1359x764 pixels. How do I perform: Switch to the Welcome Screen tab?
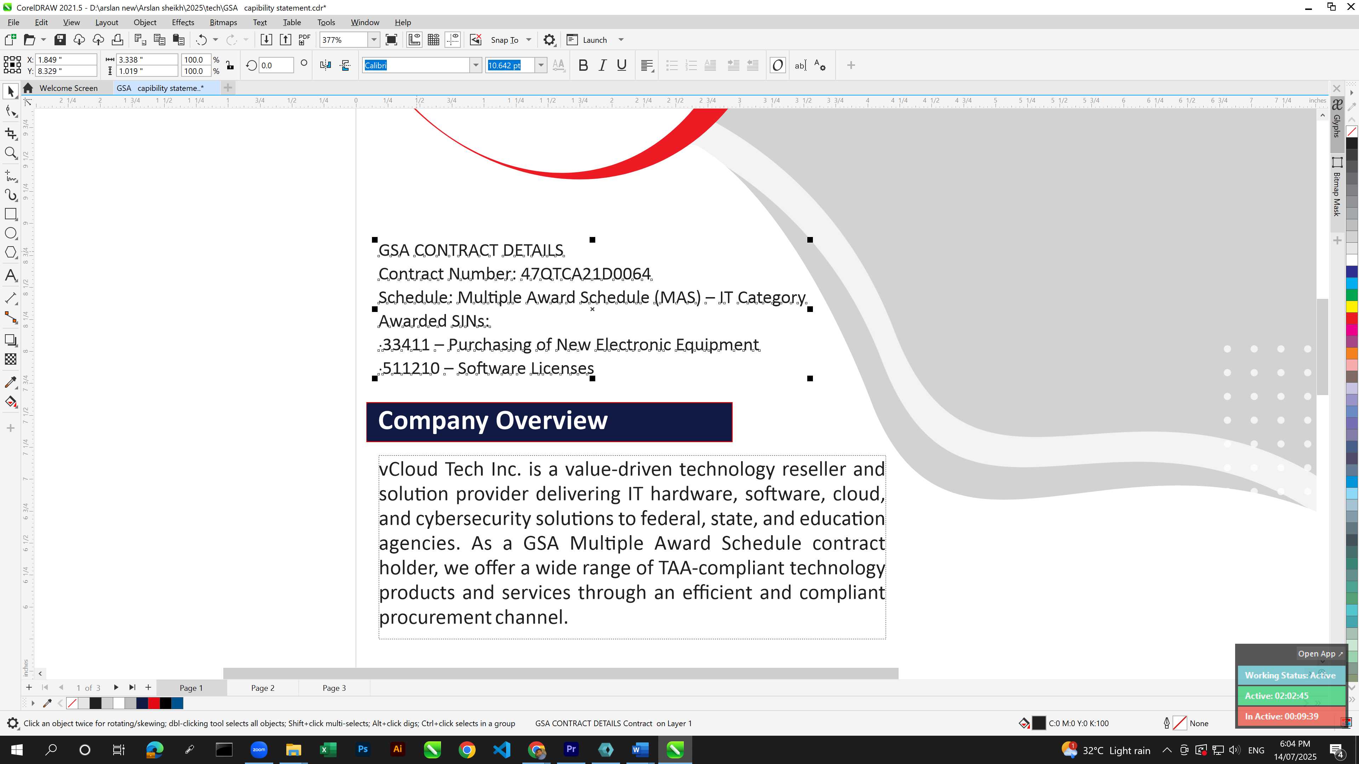(68, 88)
